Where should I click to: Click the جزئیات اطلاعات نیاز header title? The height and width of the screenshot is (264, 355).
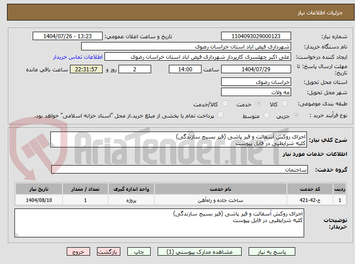tap(320, 13)
